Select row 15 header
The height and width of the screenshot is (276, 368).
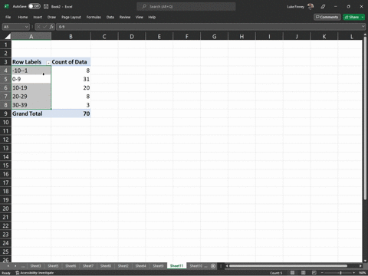coord(5,166)
